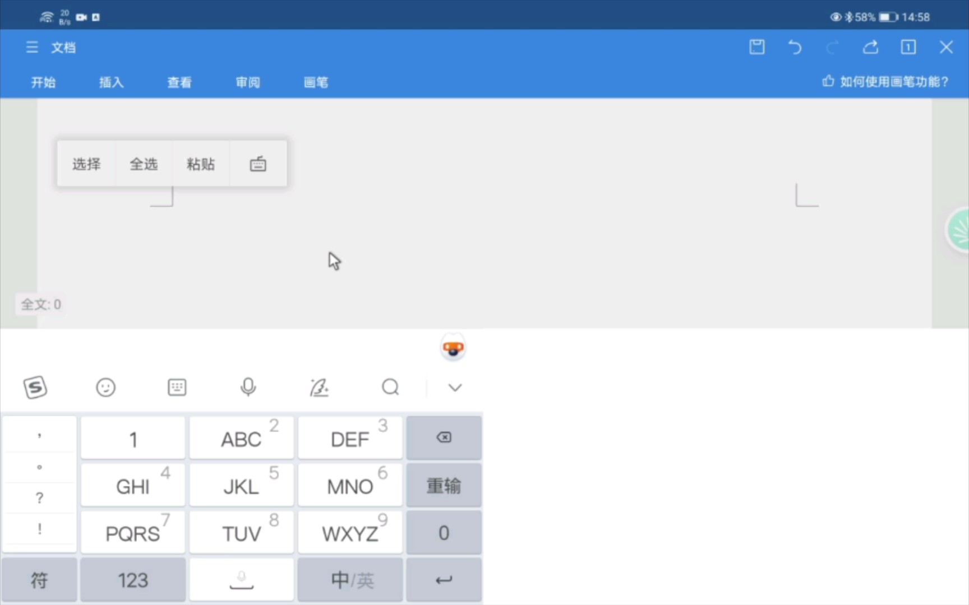Viewport: 969px width, 605px height.
Task: Tap the Chinese period symbol key
Action: point(39,467)
